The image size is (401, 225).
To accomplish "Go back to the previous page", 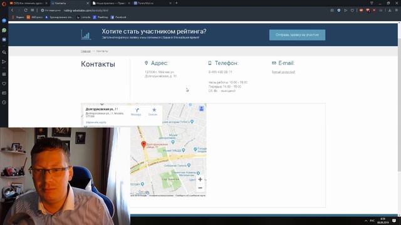I will click(12, 10).
